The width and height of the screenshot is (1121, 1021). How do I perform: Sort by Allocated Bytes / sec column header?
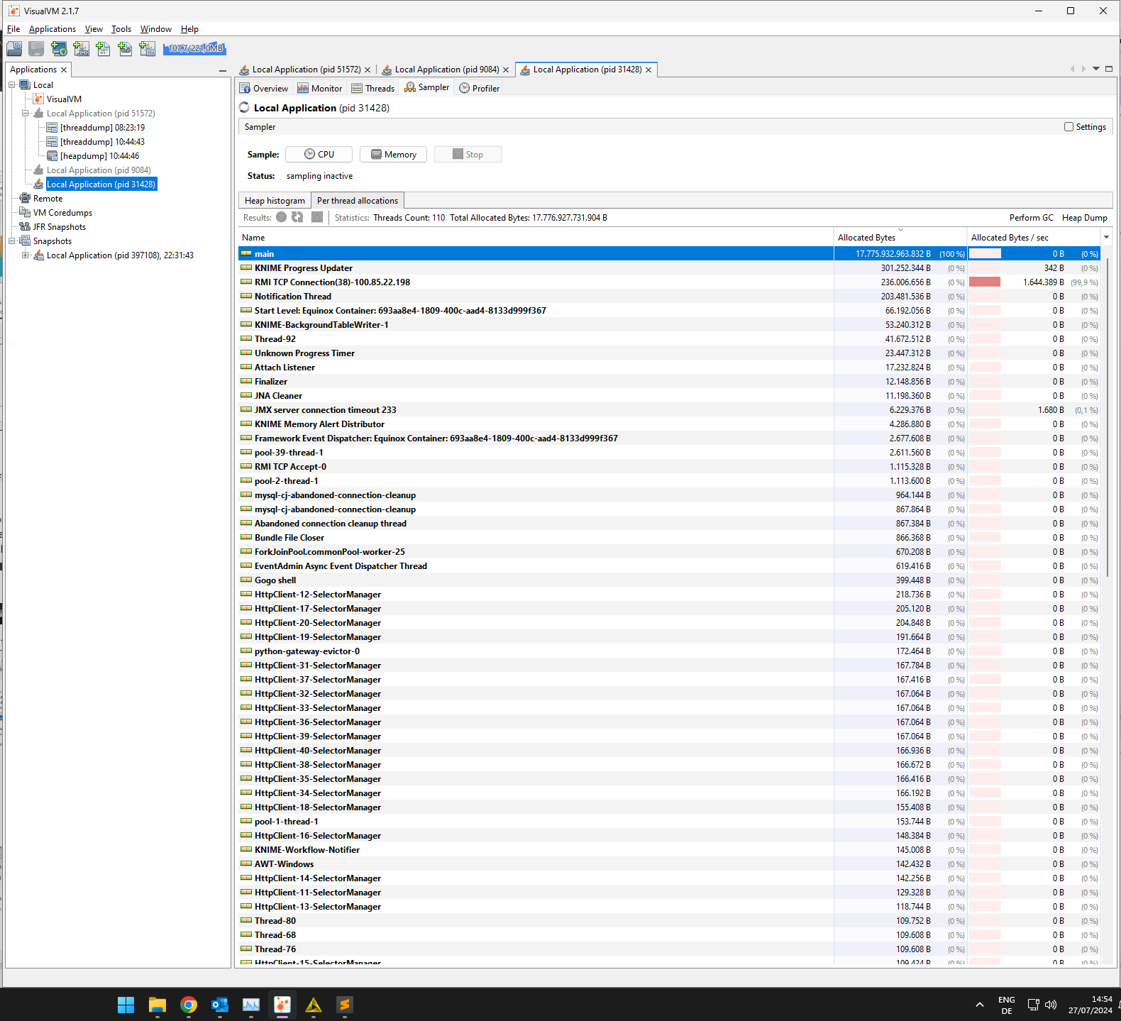1034,237
